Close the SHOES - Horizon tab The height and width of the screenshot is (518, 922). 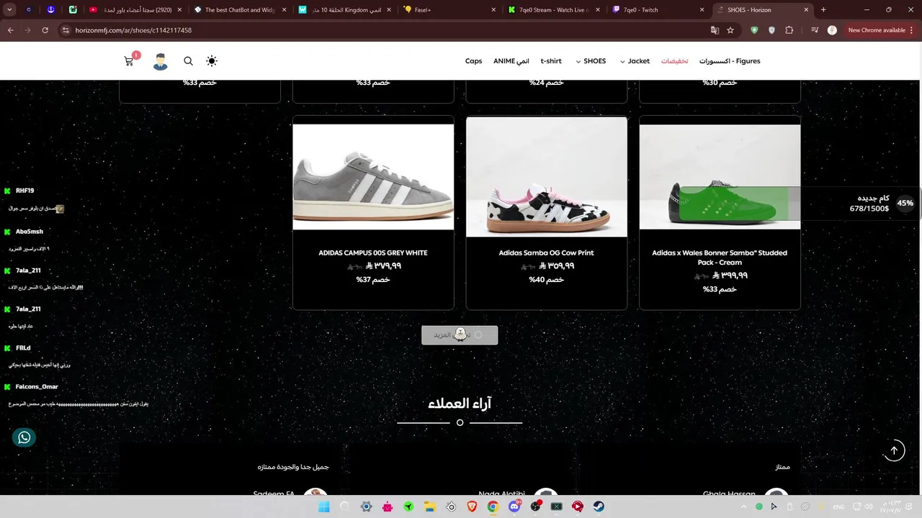(x=806, y=10)
